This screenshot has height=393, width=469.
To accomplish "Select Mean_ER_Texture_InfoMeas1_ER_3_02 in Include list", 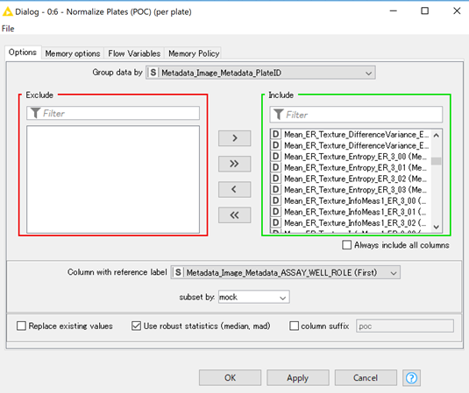I will tap(350, 223).
